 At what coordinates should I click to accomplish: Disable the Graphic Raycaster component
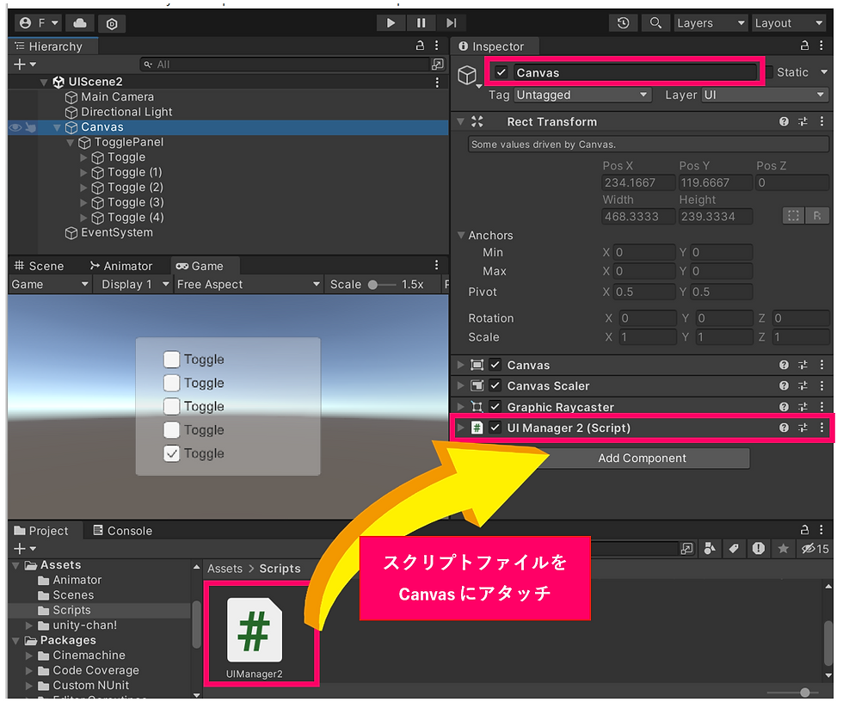(495, 407)
